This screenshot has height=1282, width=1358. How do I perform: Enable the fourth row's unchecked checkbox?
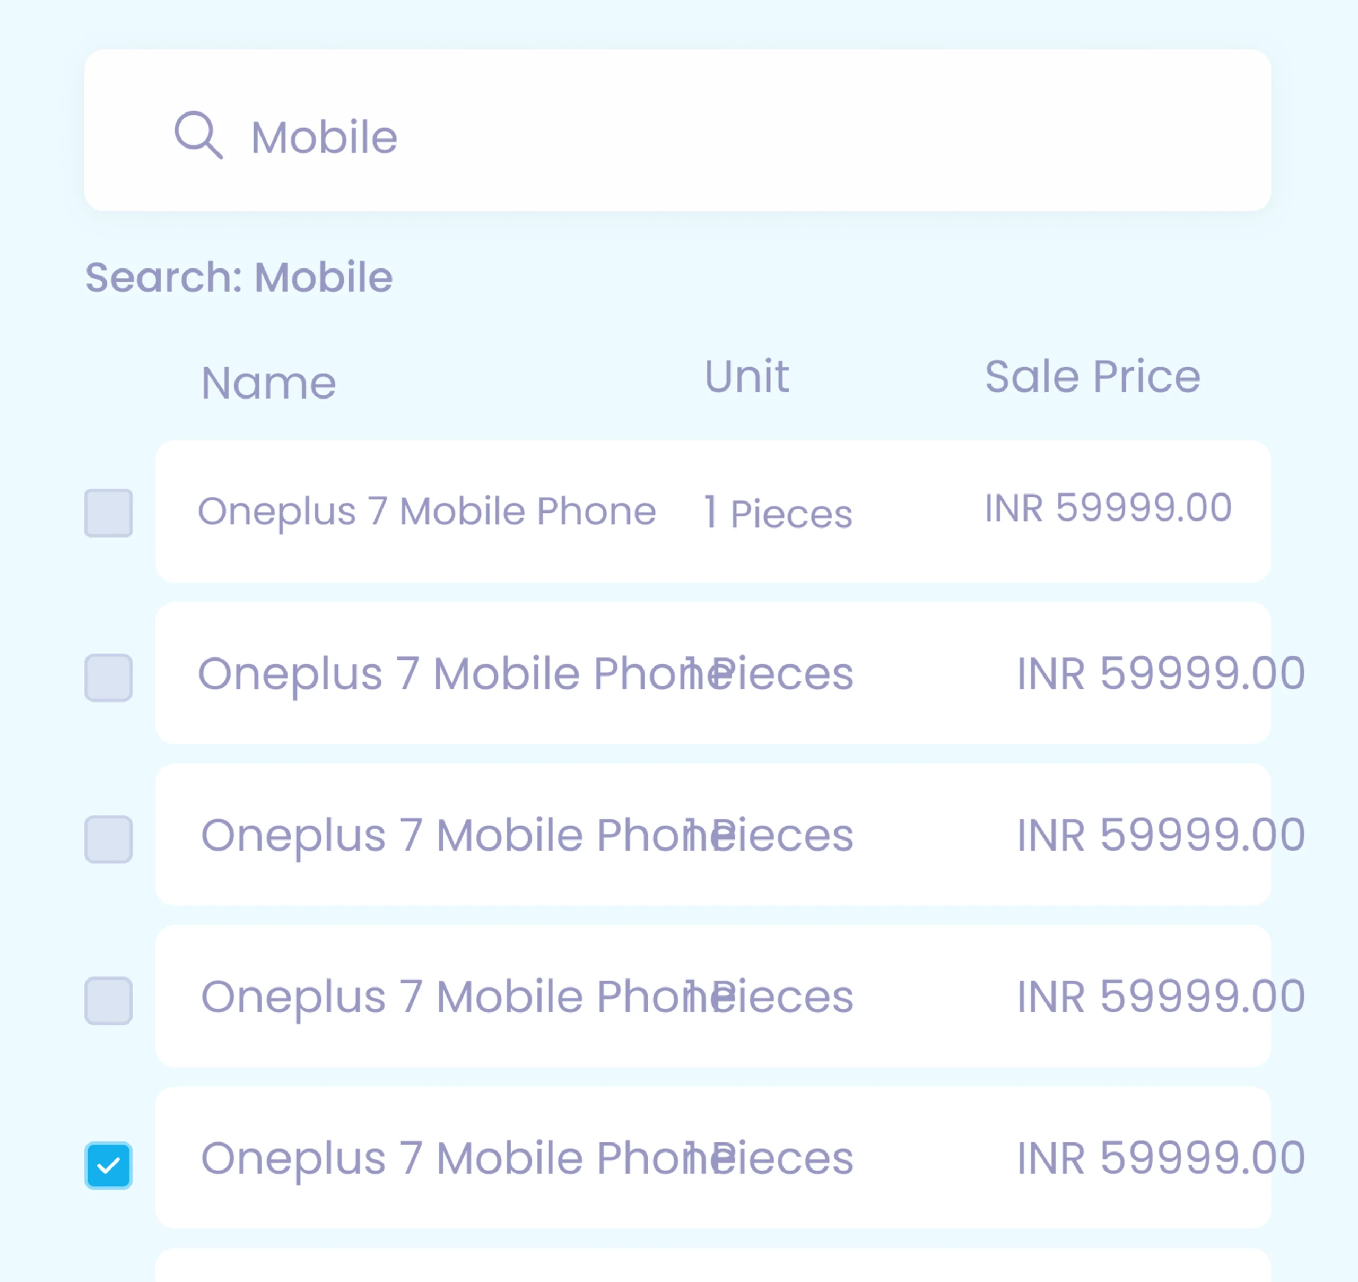109,1000
